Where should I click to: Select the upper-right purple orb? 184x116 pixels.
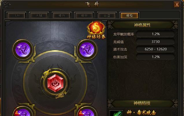tap(87, 50)
